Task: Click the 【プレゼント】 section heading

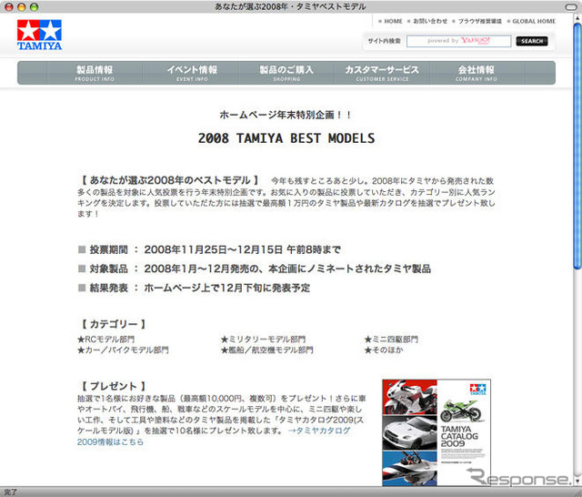Action: pos(113,386)
